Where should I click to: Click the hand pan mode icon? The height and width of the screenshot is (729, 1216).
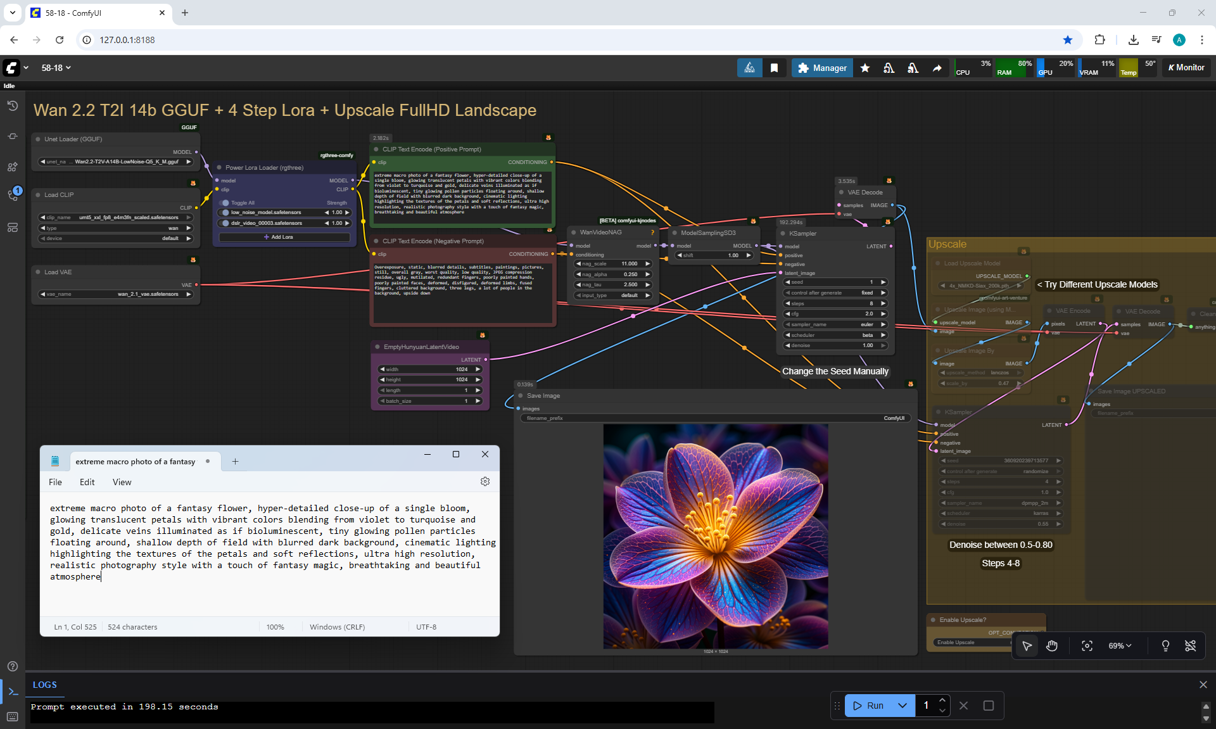pyautogui.click(x=1052, y=646)
